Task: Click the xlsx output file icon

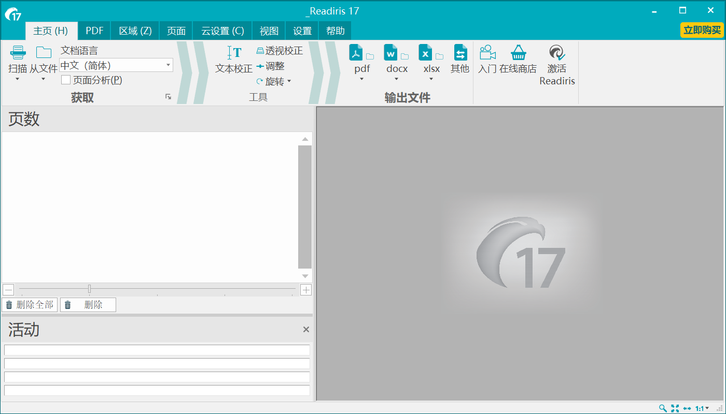Action: [x=426, y=53]
